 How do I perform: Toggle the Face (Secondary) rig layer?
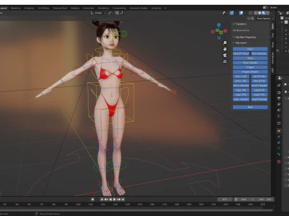click(259, 53)
